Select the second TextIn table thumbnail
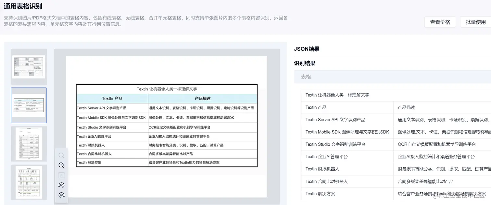The width and height of the screenshot is (491, 205). coord(29,105)
